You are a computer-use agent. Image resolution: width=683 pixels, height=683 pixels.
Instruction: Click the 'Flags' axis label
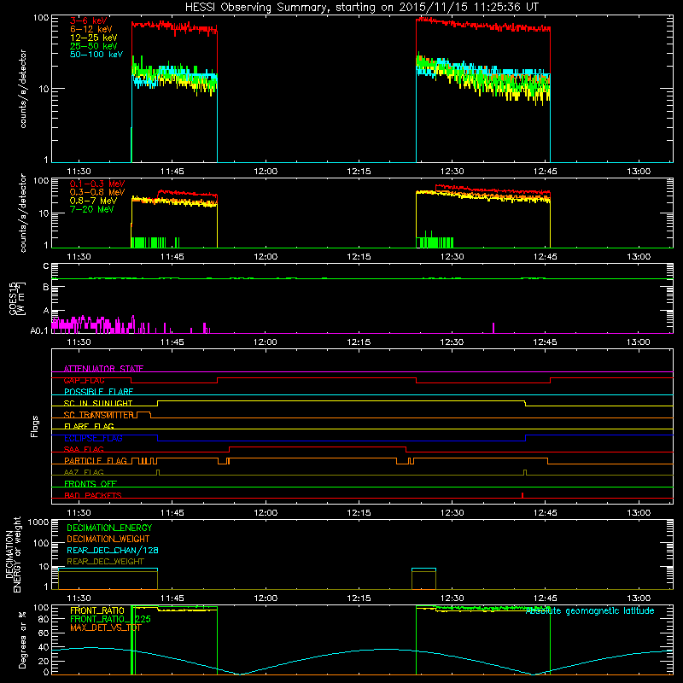coord(35,426)
